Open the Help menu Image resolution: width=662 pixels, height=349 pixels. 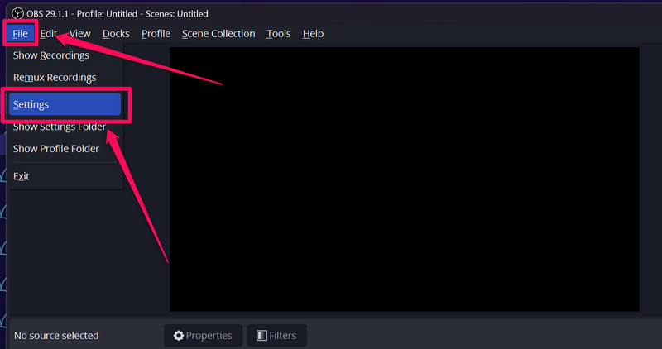coord(313,34)
